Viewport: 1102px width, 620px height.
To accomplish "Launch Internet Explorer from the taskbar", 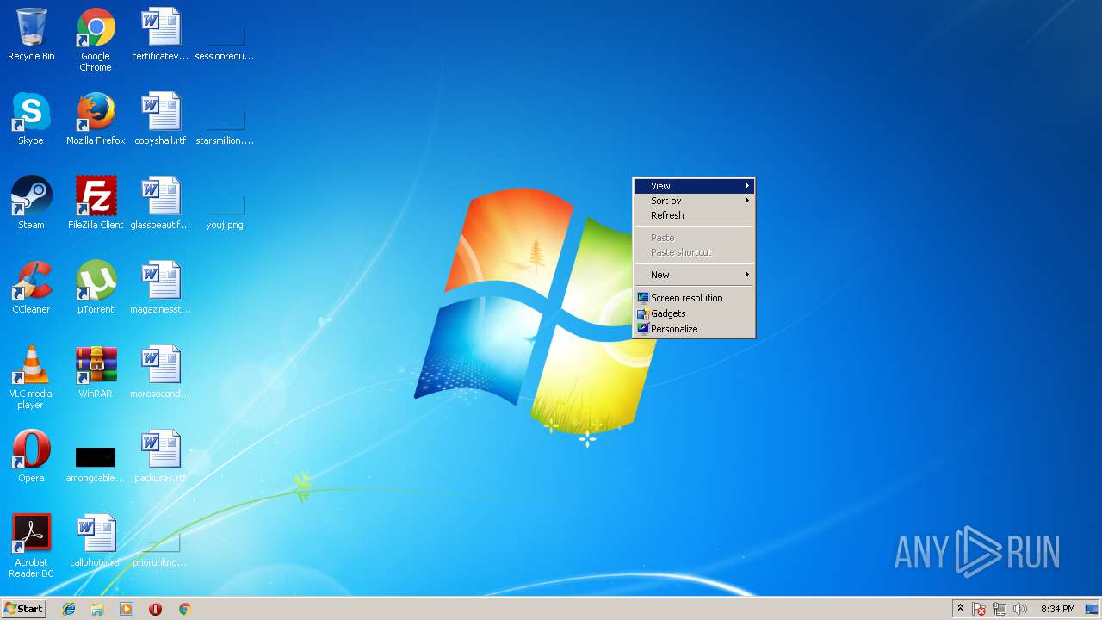I will pyautogui.click(x=69, y=609).
